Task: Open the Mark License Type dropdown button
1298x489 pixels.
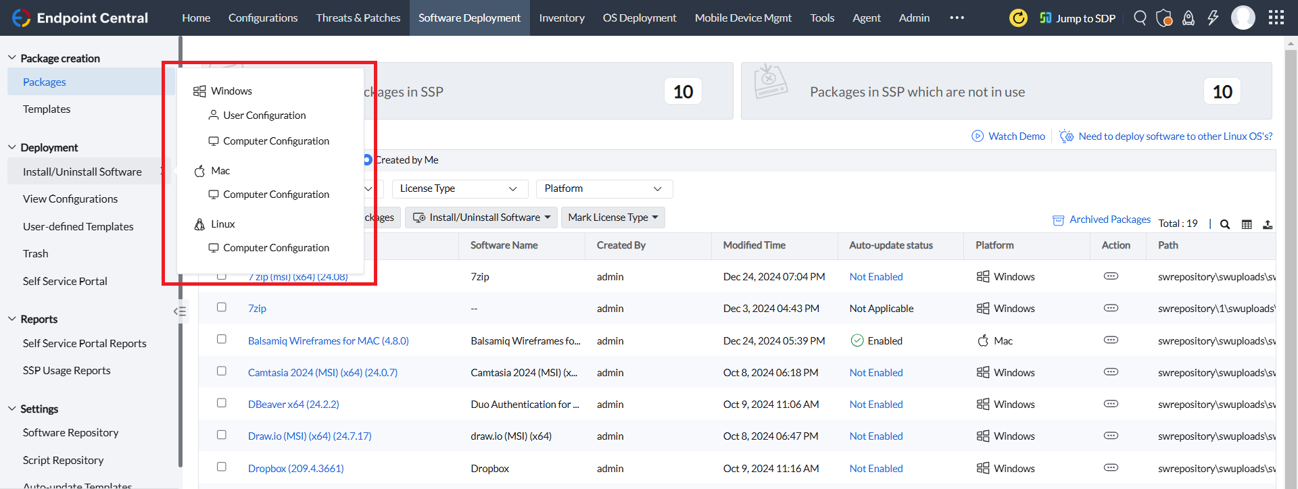Action: 612,217
